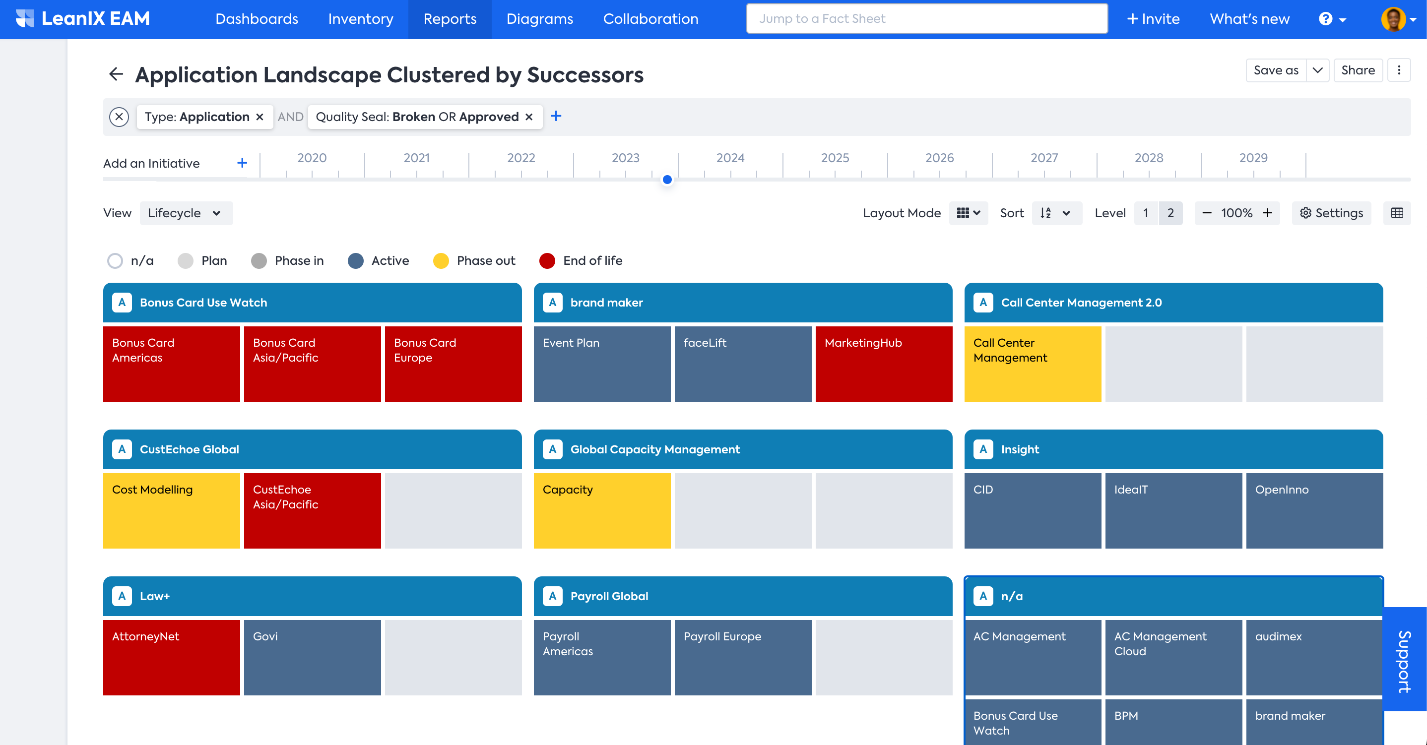Toggle the End of life legend item
1427x745 pixels.
[581, 260]
